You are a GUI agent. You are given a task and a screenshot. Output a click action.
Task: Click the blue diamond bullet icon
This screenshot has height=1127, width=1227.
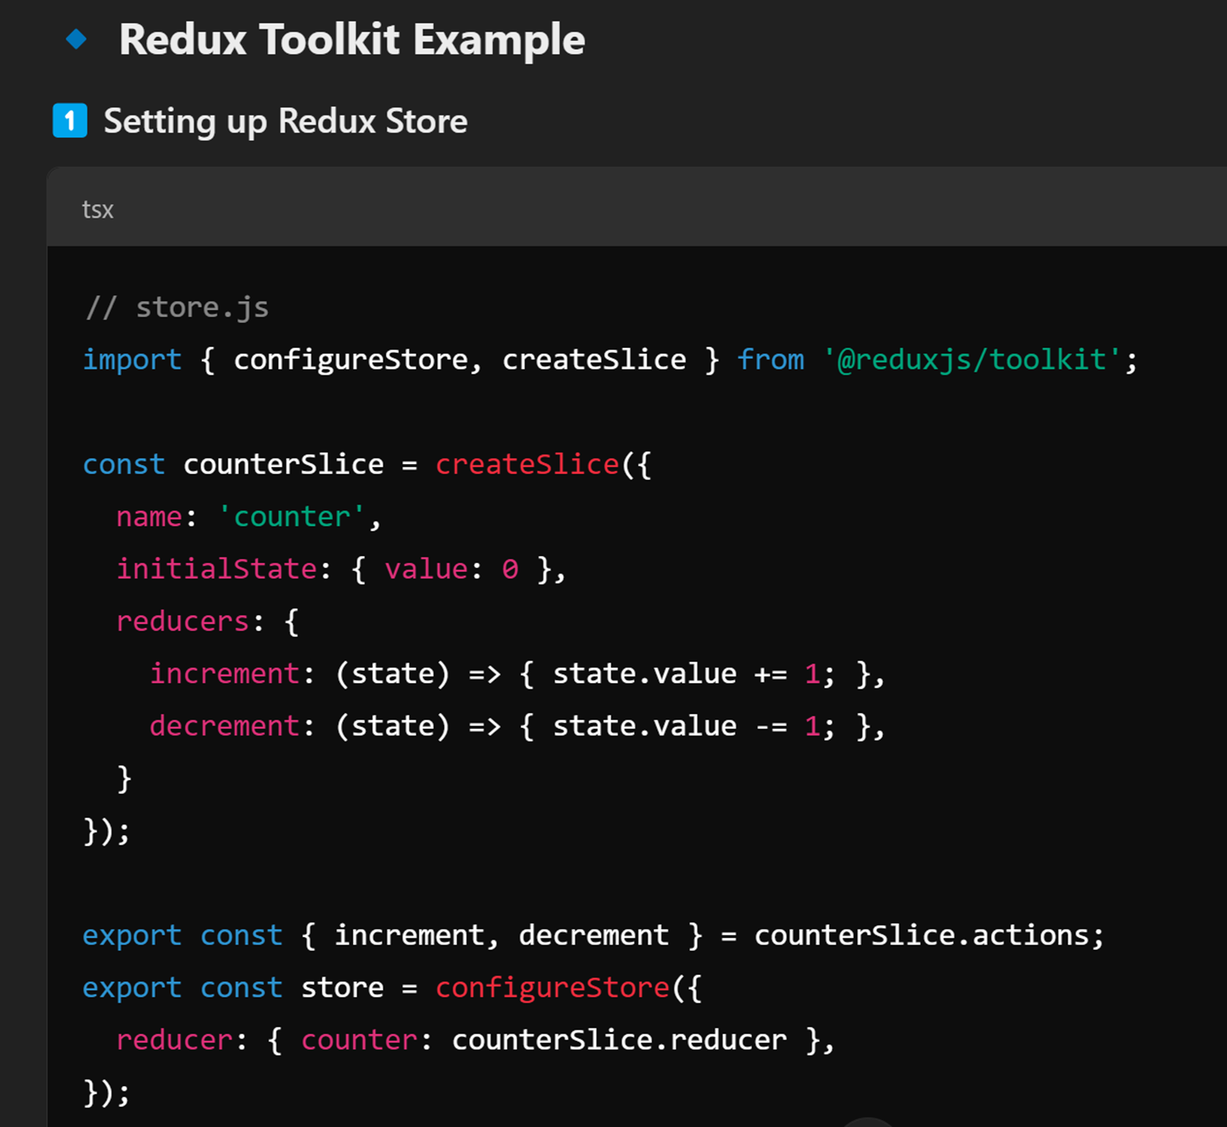76,39
